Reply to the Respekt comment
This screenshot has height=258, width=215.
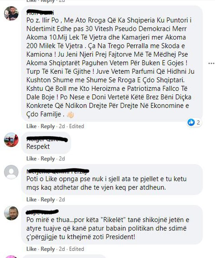(48, 159)
